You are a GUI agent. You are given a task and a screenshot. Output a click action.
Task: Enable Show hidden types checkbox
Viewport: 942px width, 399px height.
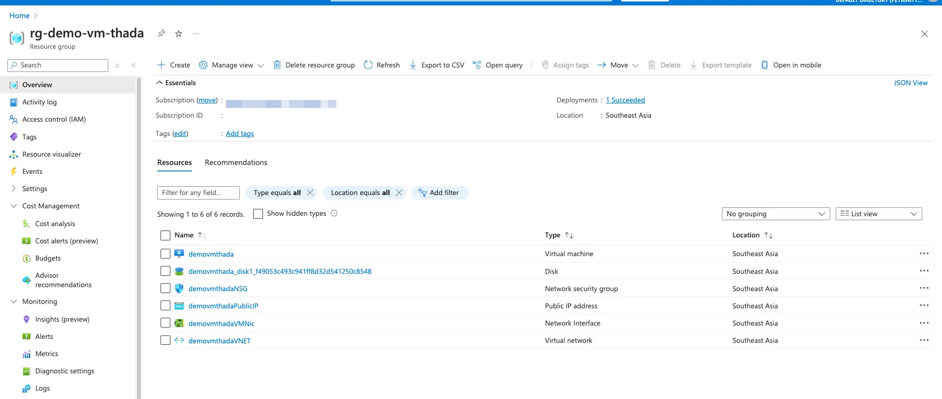coord(258,214)
